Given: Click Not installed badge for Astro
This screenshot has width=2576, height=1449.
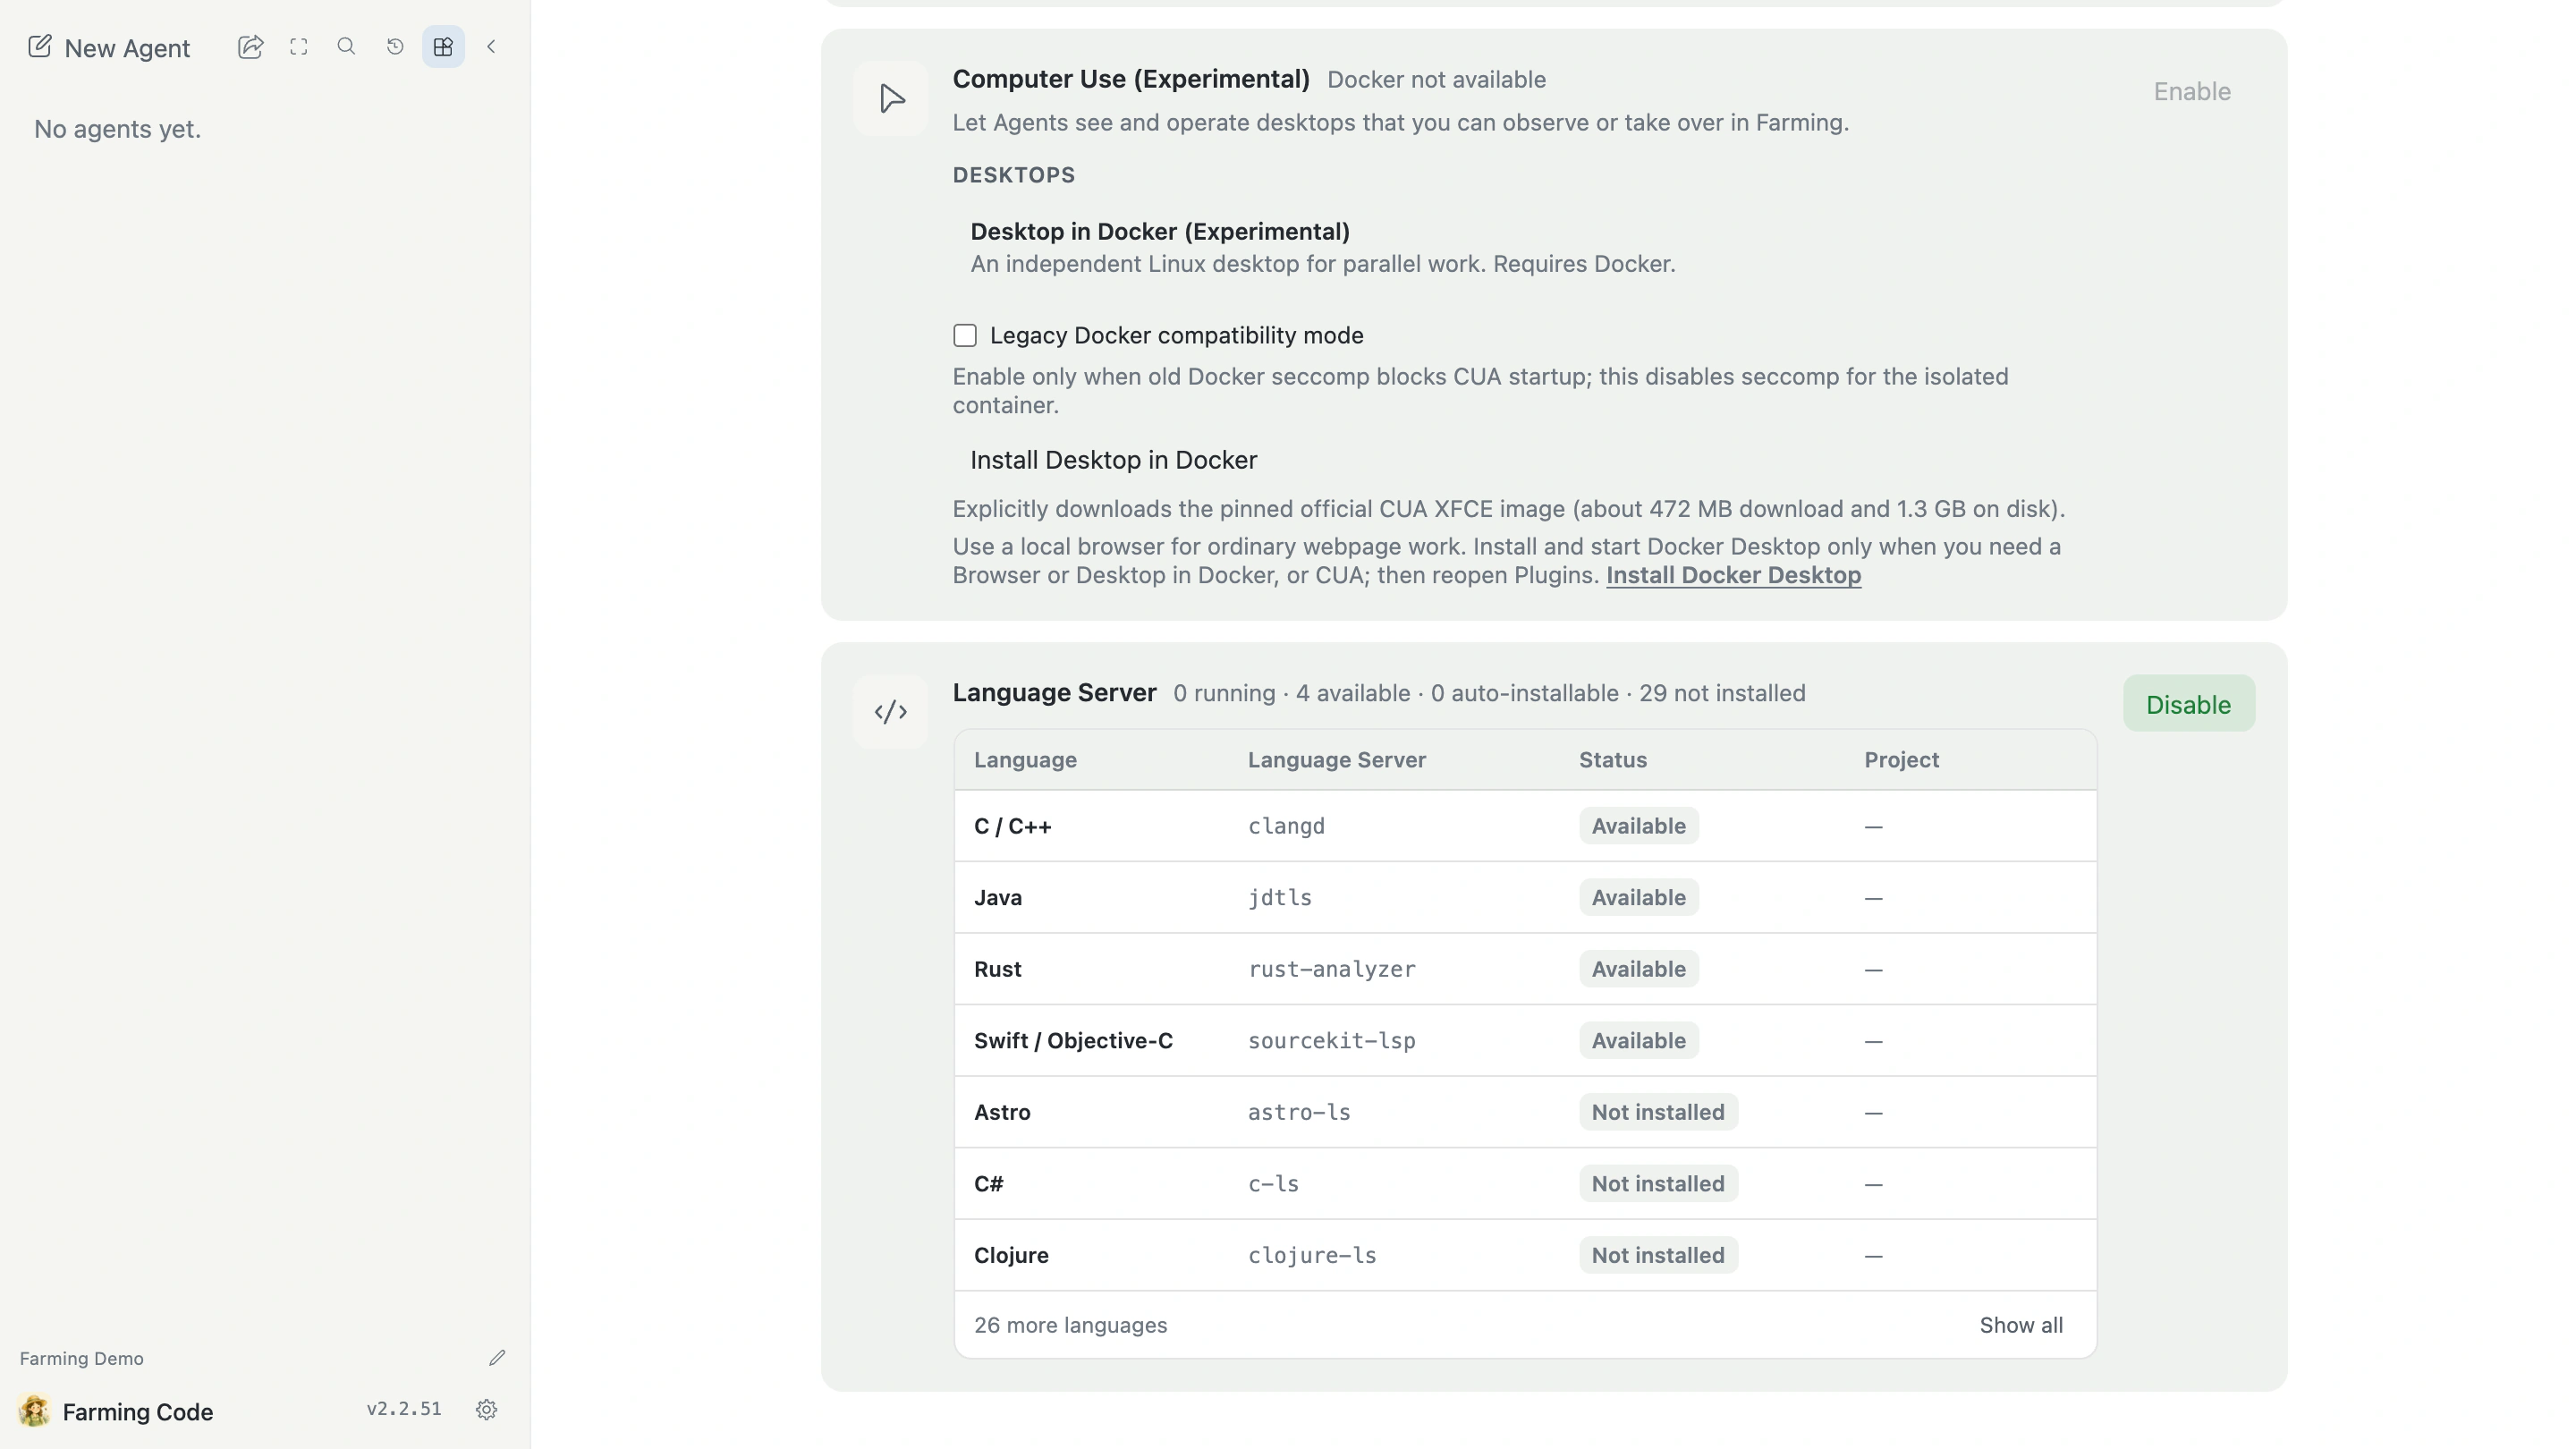Looking at the screenshot, I should (x=1658, y=1112).
